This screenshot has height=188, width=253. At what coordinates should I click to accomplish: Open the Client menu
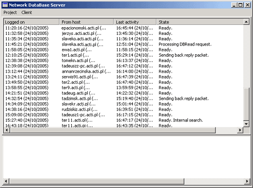27,13
